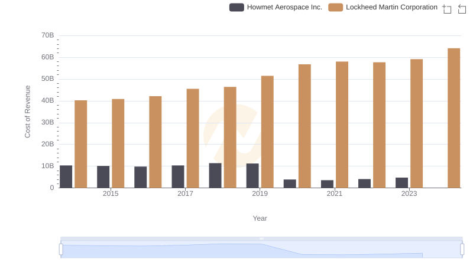Click the 2021 x-axis label
This screenshot has height=272, width=473.
tap(335, 194)
